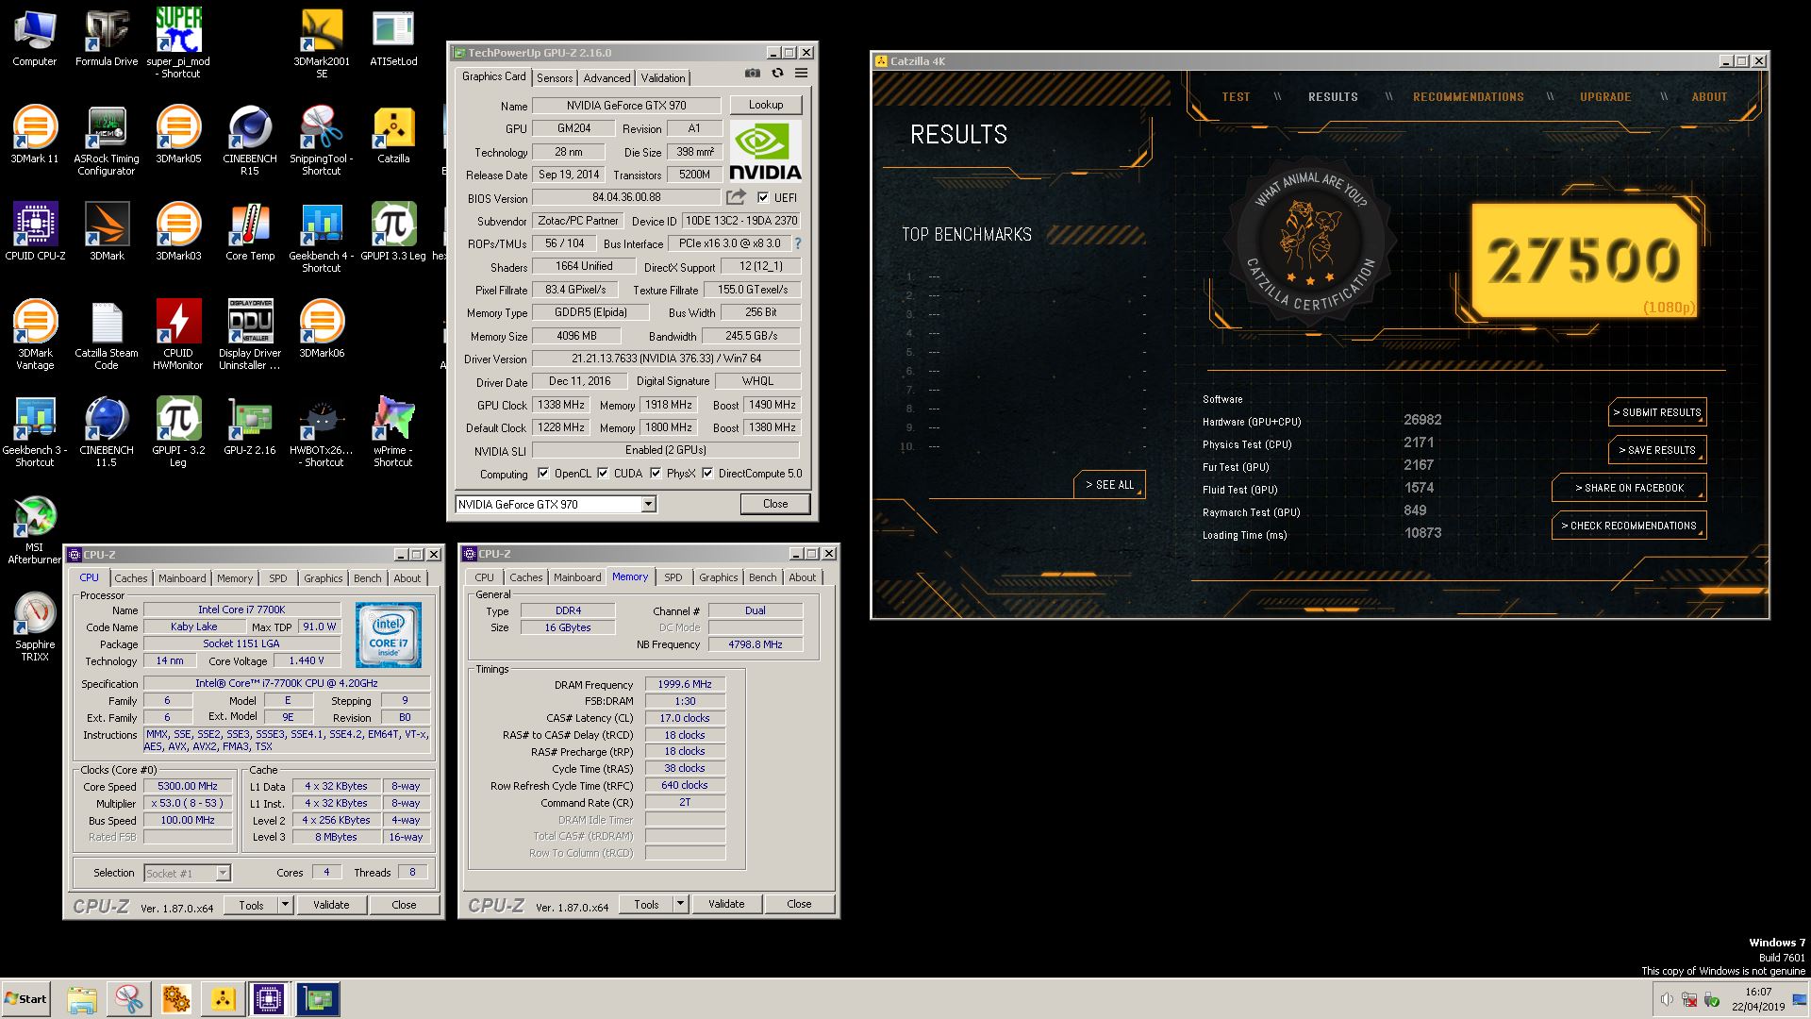Open ASRock Timing Configurator icon
Screen dimensions: 1811x1019
[107, 141]
